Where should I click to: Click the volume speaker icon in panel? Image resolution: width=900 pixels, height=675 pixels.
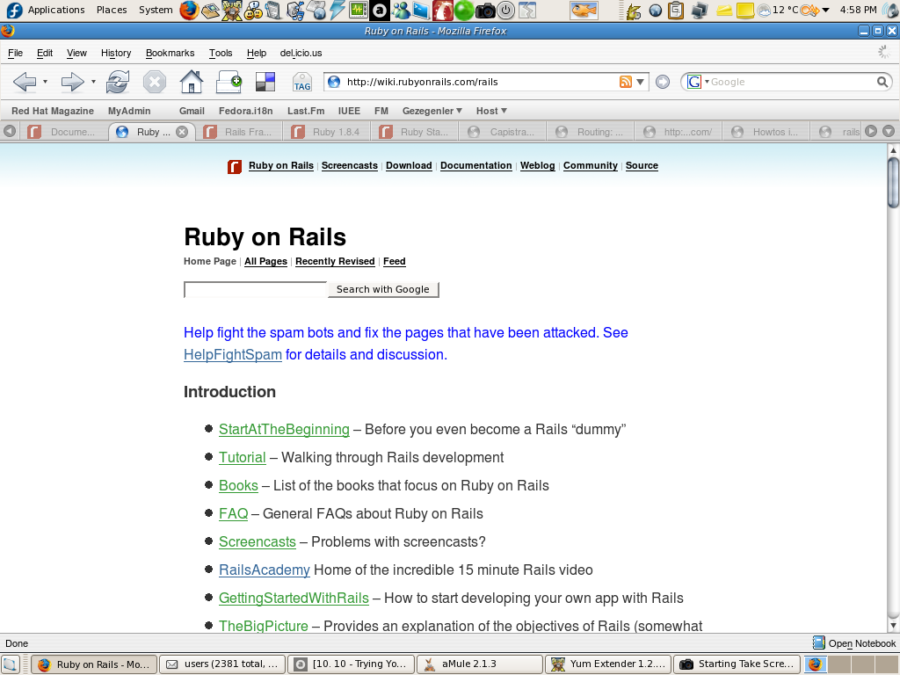890,10
